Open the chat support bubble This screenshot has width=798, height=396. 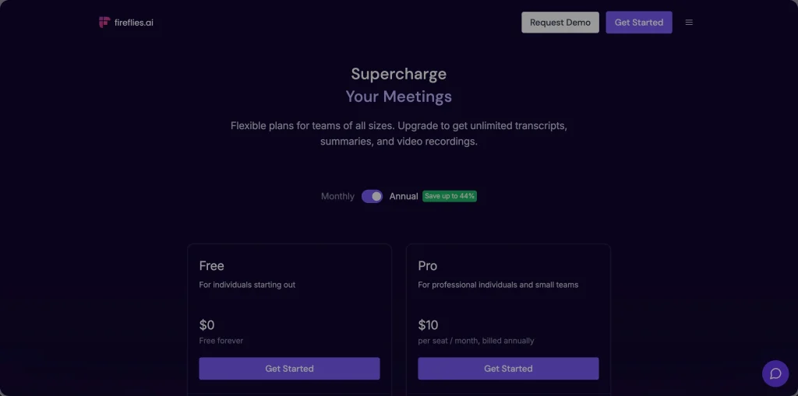pos(775,373)
